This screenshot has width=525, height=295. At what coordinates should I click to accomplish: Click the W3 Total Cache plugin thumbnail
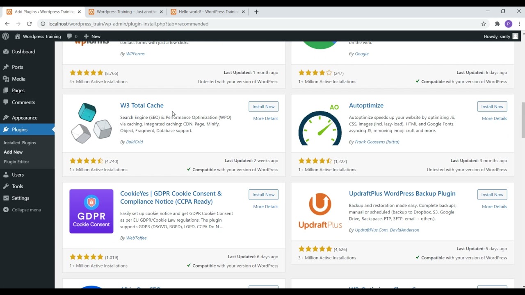pyautogui.click(x=91, y=123)
